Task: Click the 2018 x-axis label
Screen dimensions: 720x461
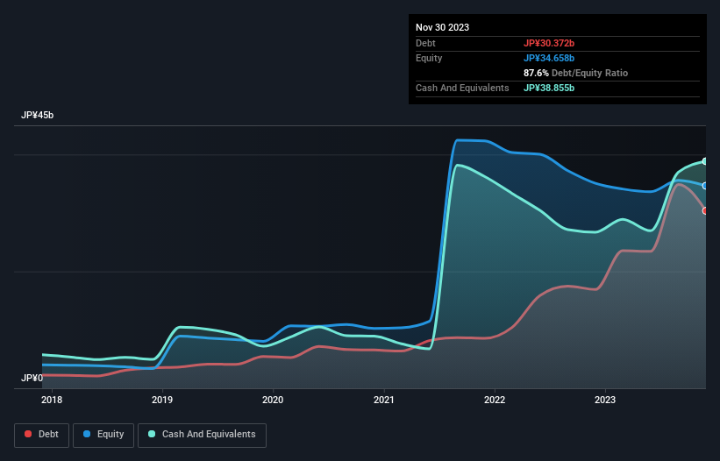Action: [x=52, y=400]
